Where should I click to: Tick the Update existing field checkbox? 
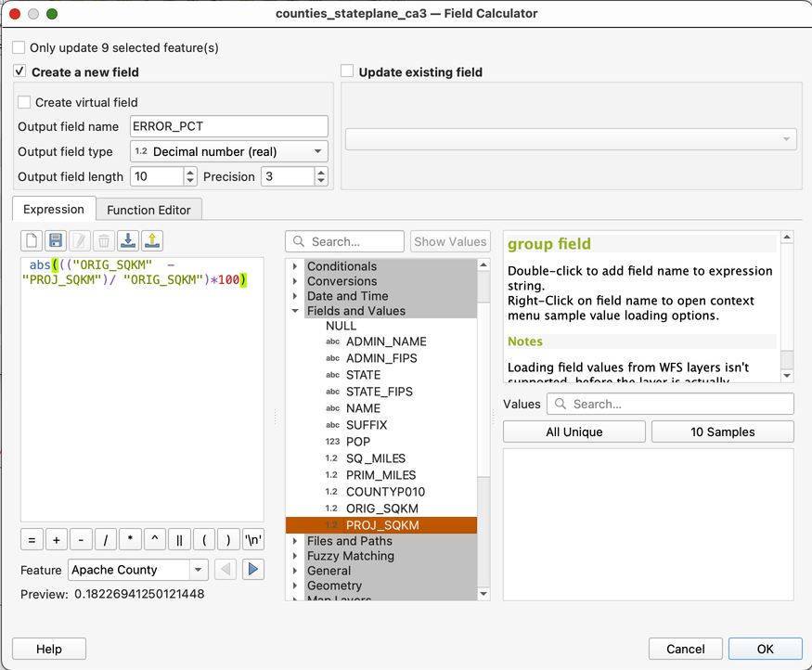coord(348,71)
